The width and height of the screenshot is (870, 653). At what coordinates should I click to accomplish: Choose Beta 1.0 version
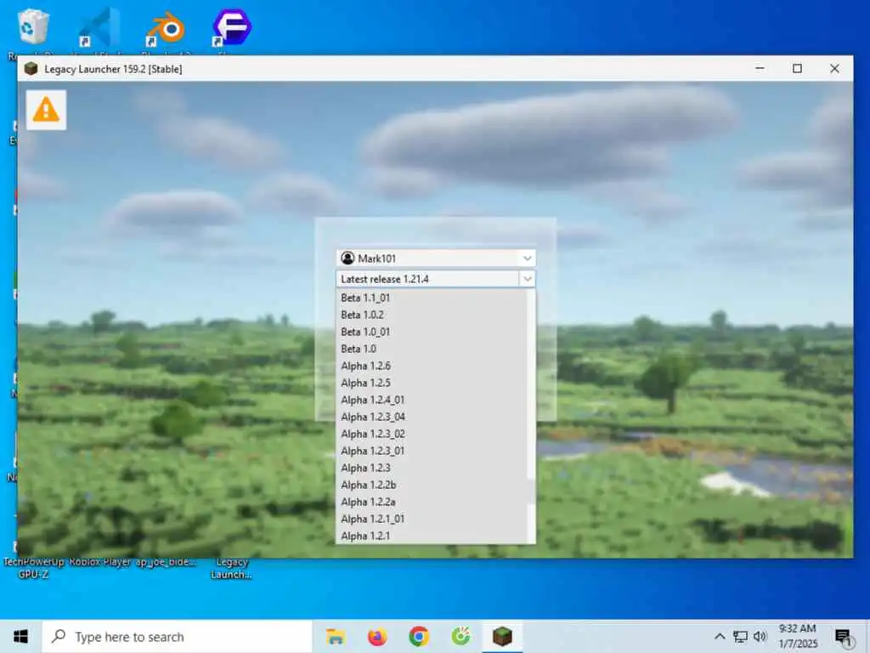click(431, 349)
